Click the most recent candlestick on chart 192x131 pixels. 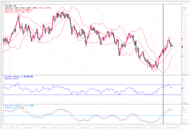172,46
